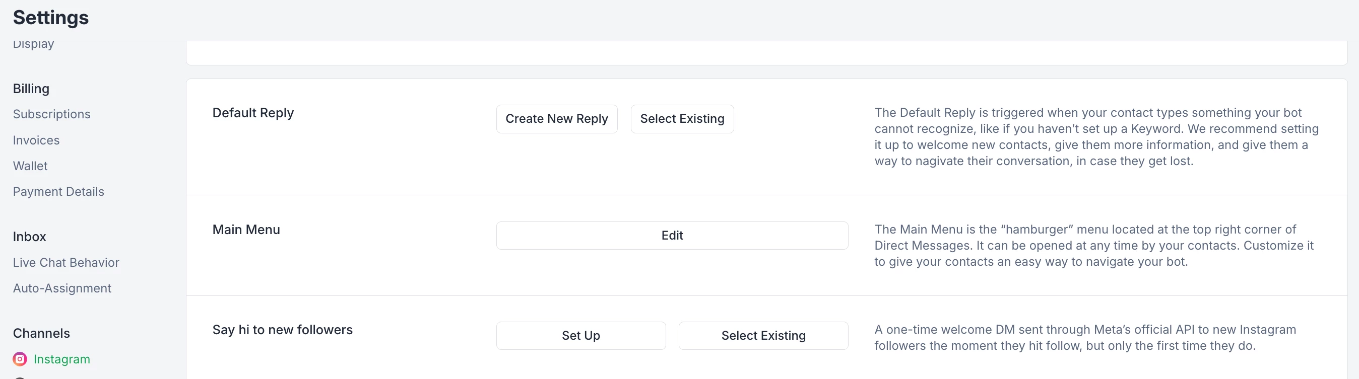This screenshot has height=379, width=1359.
Task: Click Set Up for new followers
Action: 581,336
